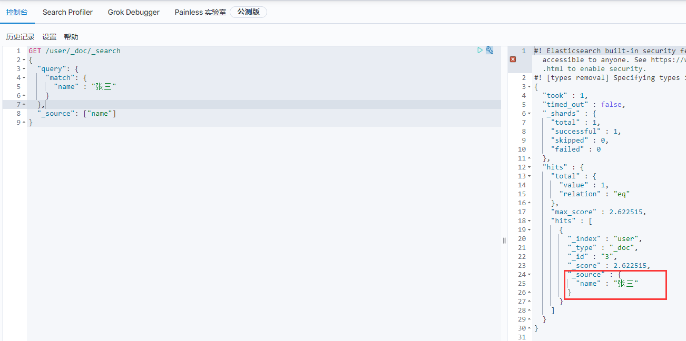Fold the inner "hits" array on line 18
This screenshot has height=341, width=686.
529,221
